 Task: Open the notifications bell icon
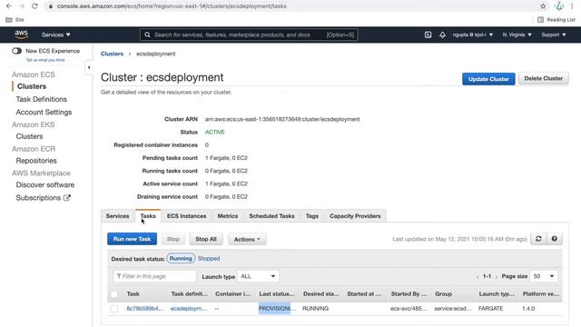pyautogui.click(x=442, y=35)
